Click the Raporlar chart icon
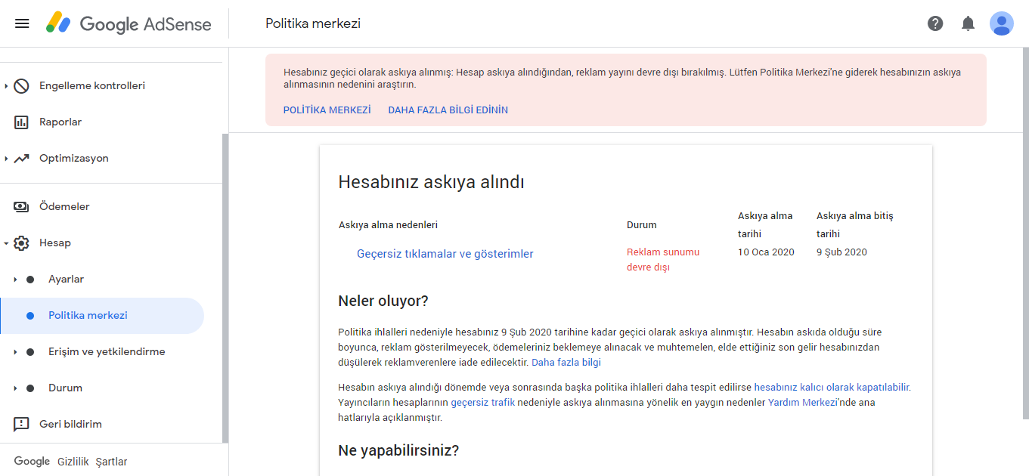Viewport: 1029px width, 476px height. coord(22,122)
